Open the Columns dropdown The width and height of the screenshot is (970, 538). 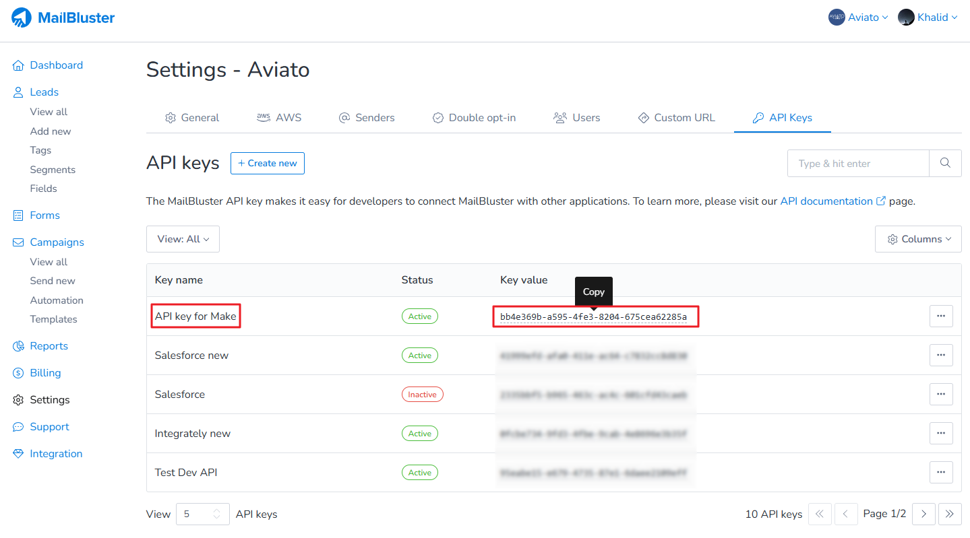tap(918, 239)
